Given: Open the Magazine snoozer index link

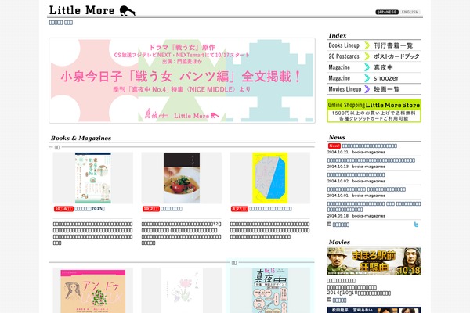Looking at the screenshot, I should tap(374, 78).
